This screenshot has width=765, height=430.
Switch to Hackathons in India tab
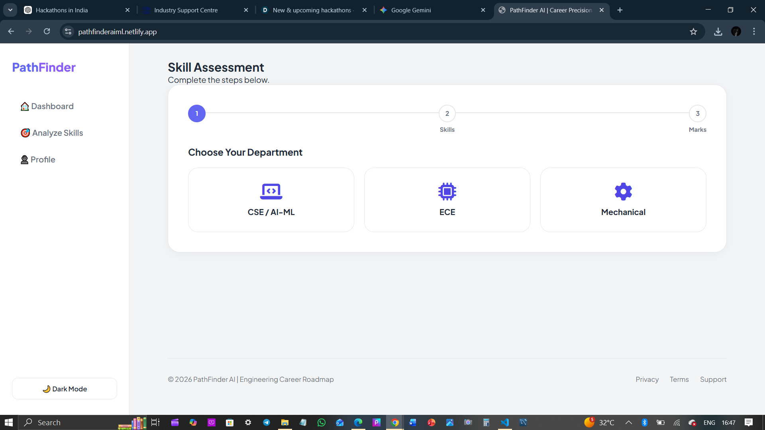(62, 10)
